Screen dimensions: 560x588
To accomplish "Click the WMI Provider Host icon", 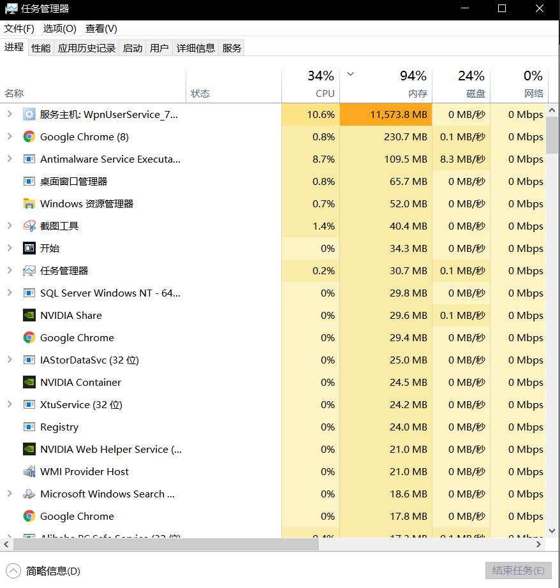I will pyautogui.click(x=29, y=471).
